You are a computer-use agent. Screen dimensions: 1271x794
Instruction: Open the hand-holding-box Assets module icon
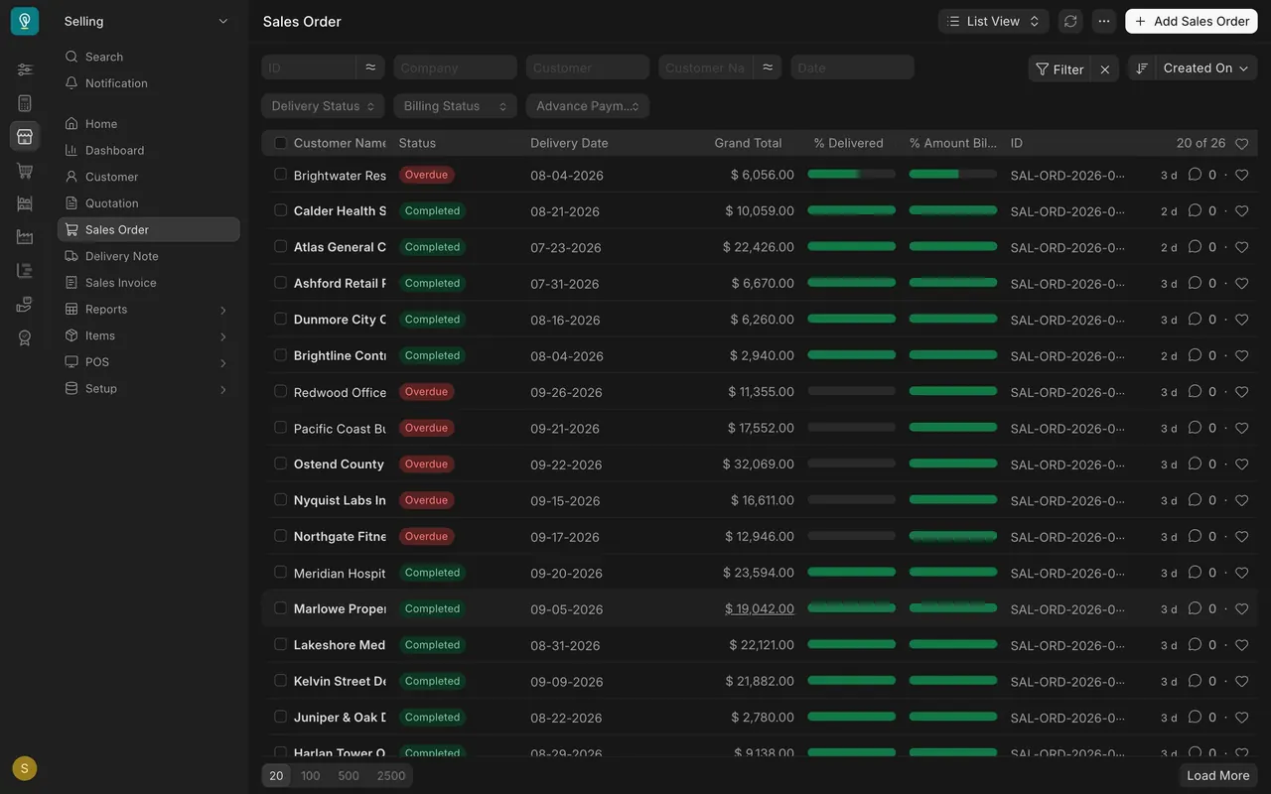pos(25,304)
